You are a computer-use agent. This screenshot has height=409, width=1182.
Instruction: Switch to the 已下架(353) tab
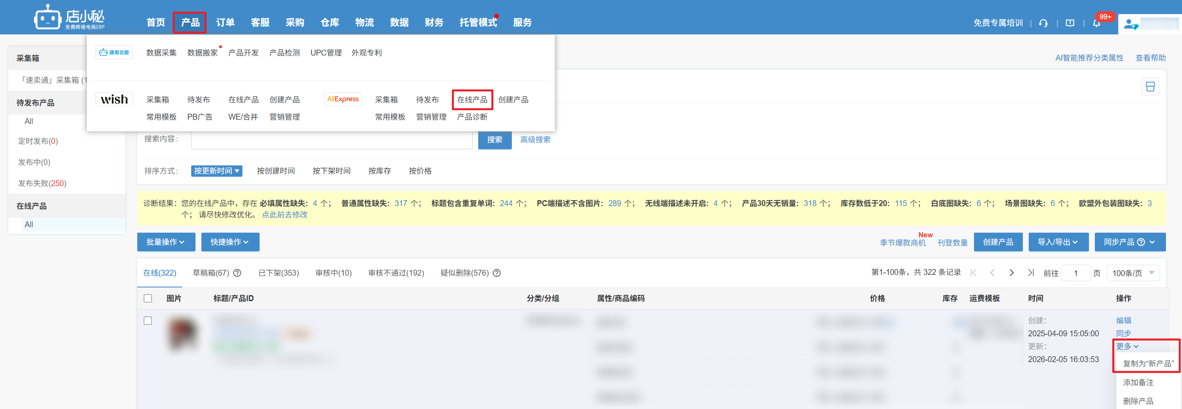pyautogui.click(x=278, y=273)
